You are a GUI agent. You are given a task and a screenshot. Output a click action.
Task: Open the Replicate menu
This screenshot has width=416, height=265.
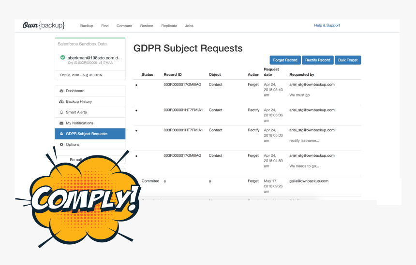(169, 26)
